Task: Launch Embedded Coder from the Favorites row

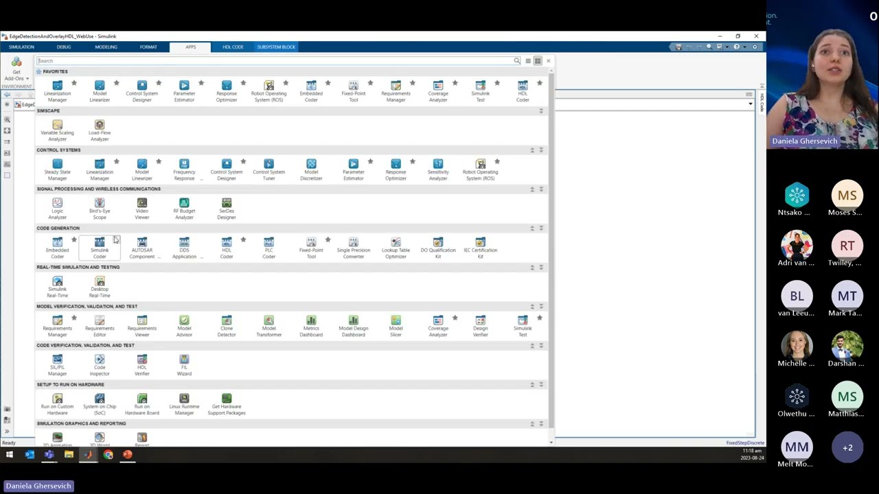Action: click(x=311, y=91)
